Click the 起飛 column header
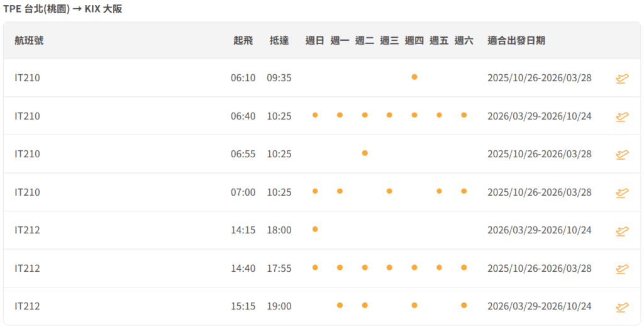The width and height of the screenshot is (644, 329). tap(243, 40)
